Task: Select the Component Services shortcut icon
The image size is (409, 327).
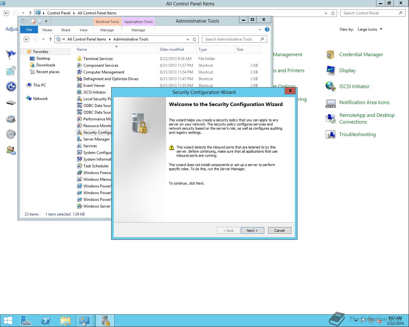Action: 80,65
